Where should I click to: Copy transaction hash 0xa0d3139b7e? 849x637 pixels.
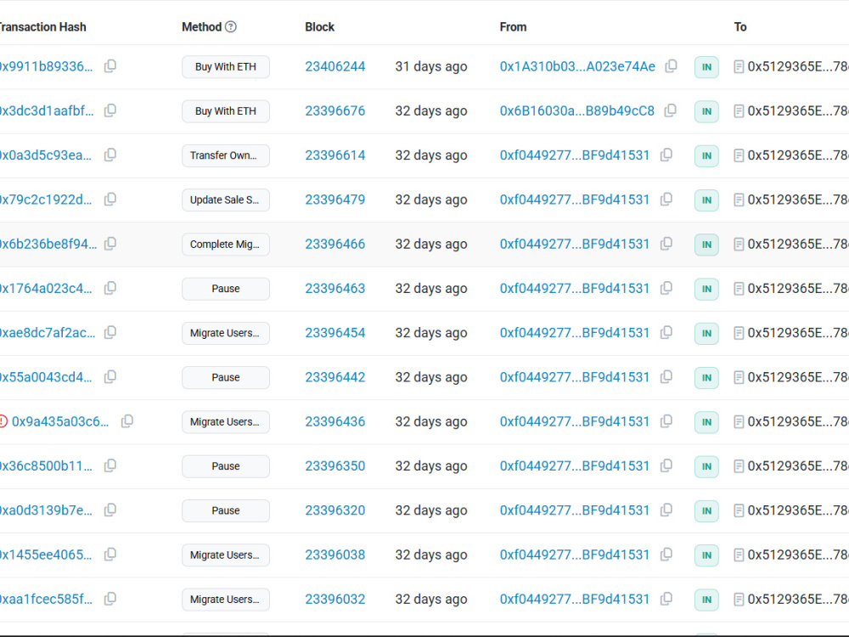[x=110, y=510]
